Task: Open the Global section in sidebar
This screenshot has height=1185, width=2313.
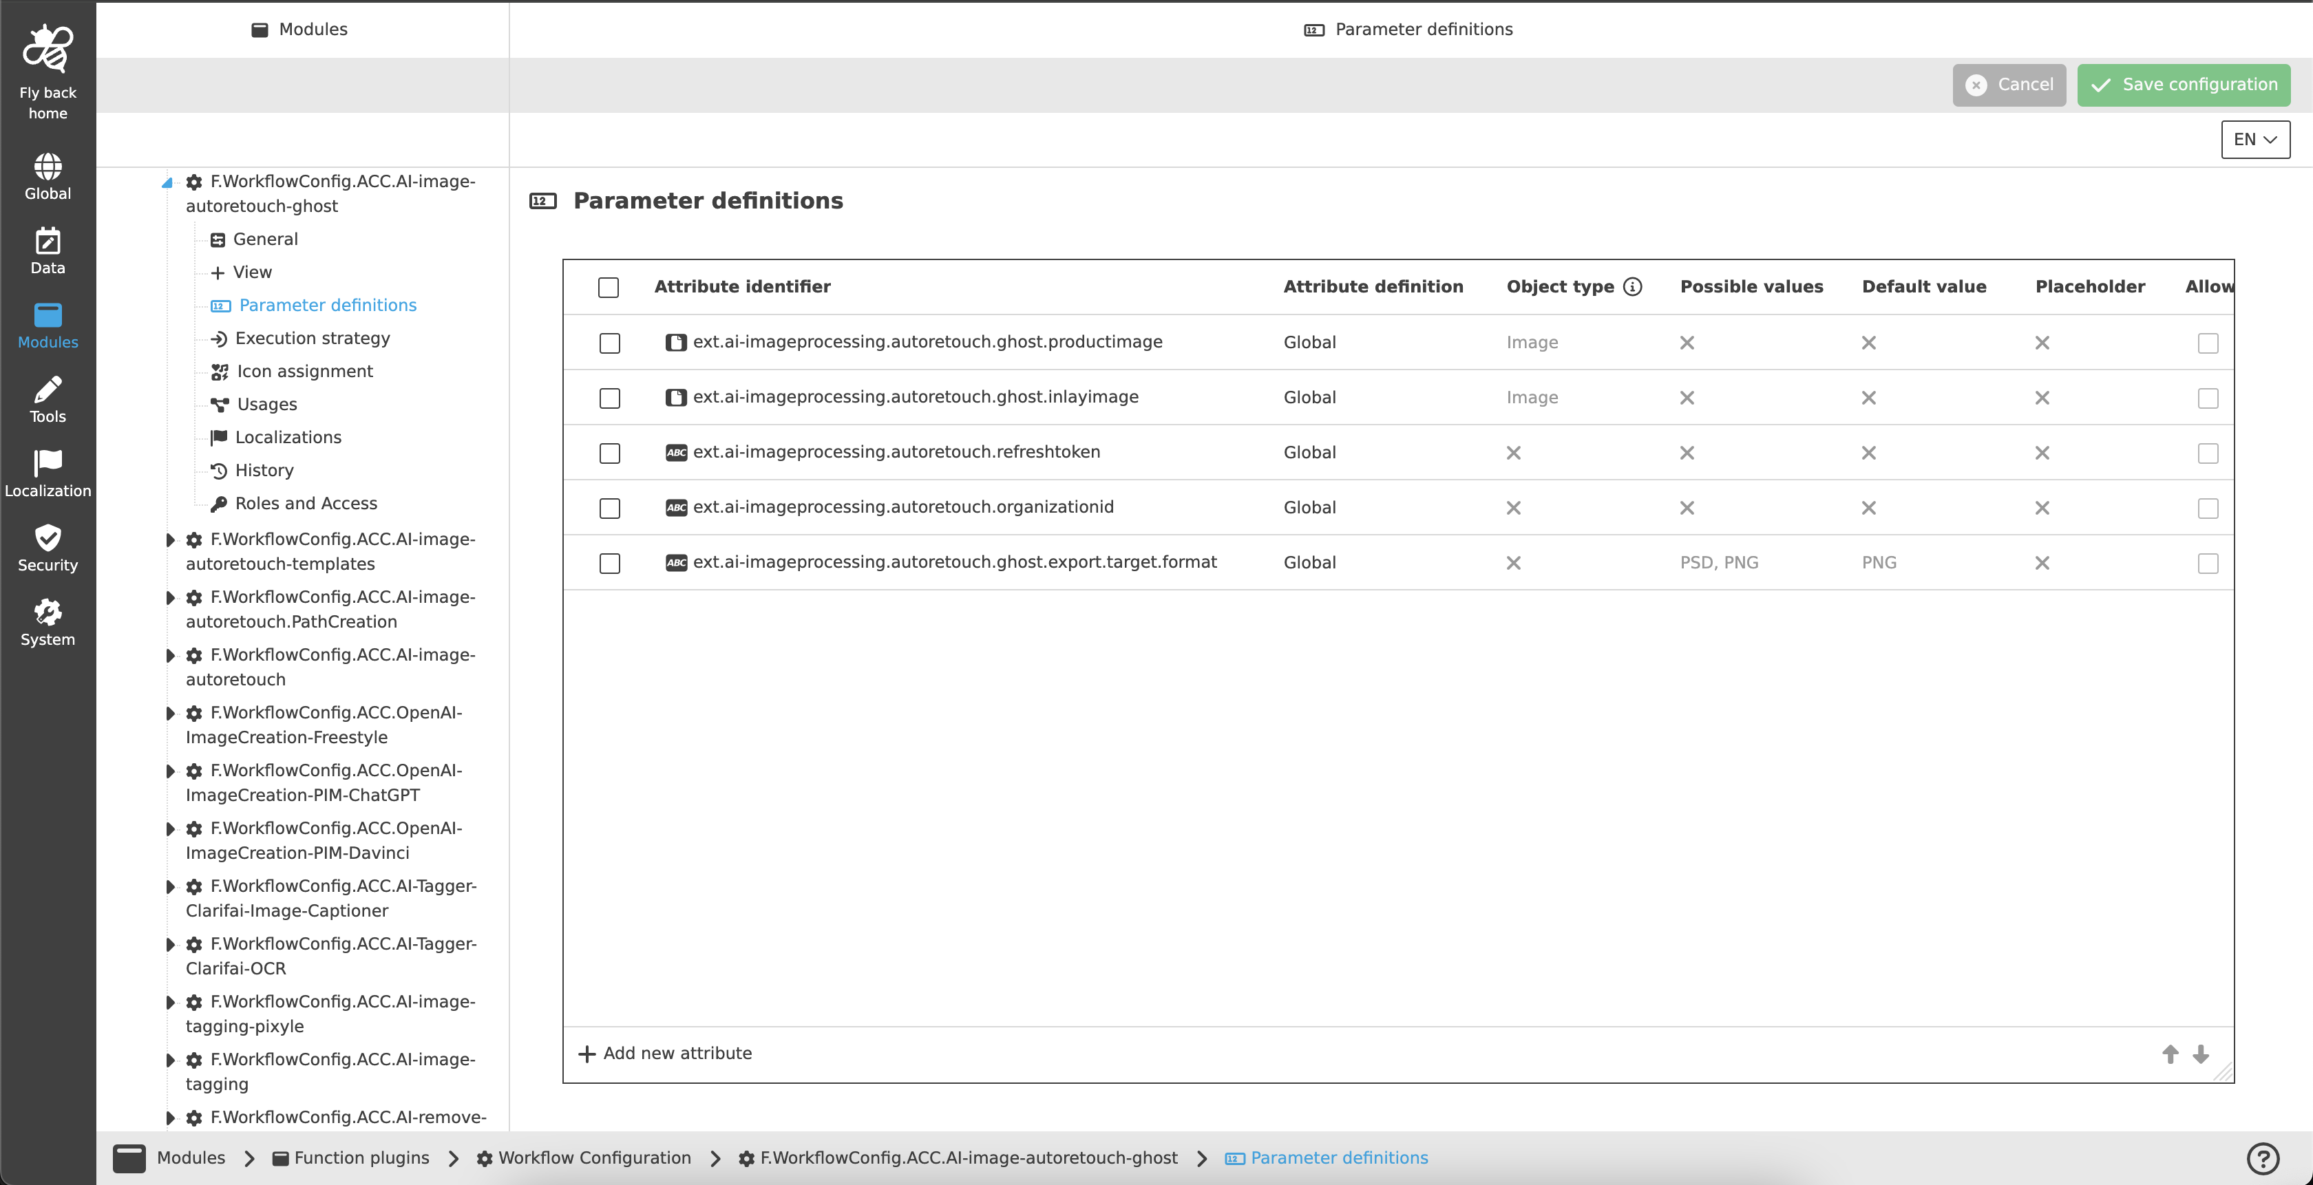Action: [x=47, y=167]
